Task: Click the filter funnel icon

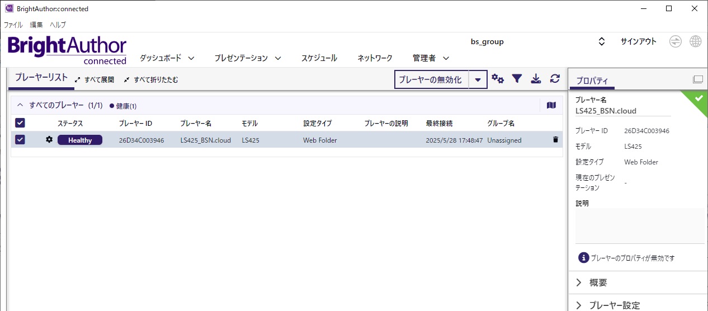Action: 517,79
